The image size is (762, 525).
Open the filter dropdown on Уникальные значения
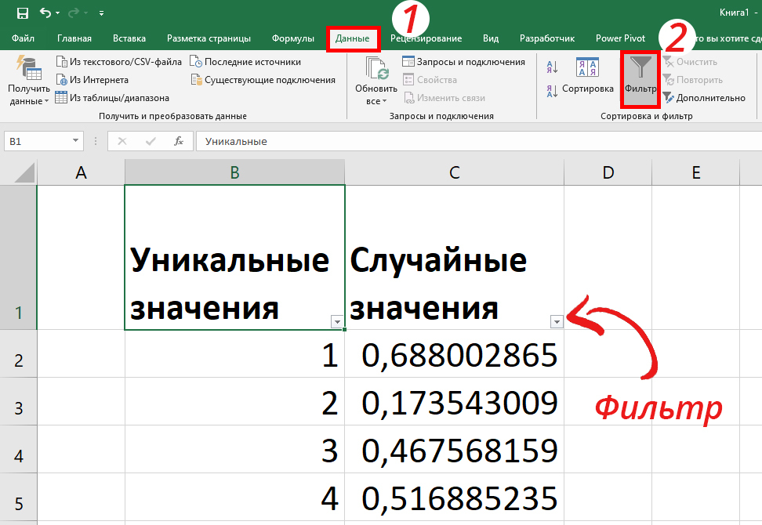(x=337, y=321)
